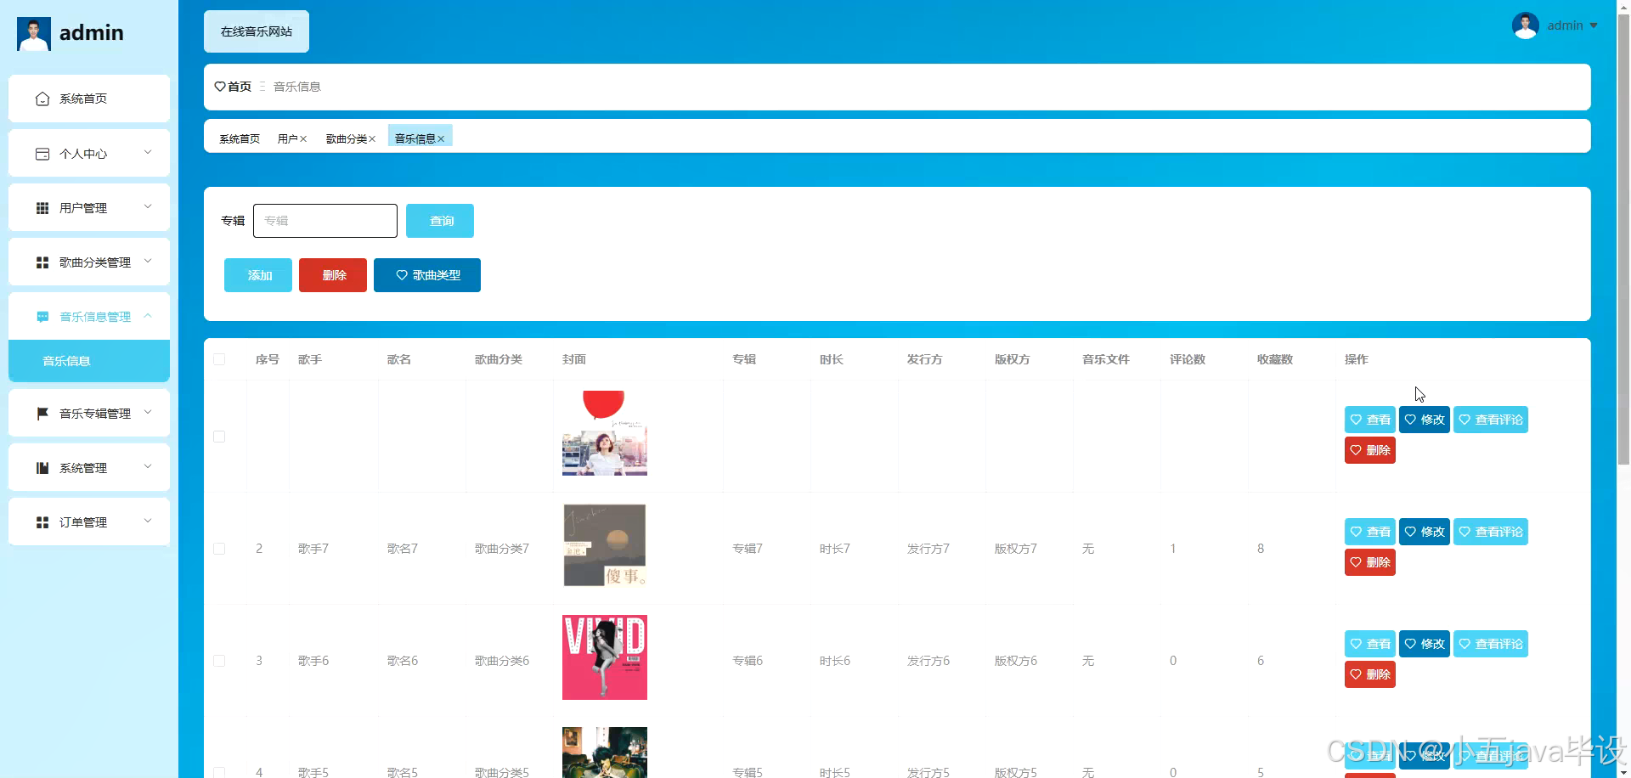
Task: Click 删除 for the 歌手7 row
Action: coord(1370,562)
